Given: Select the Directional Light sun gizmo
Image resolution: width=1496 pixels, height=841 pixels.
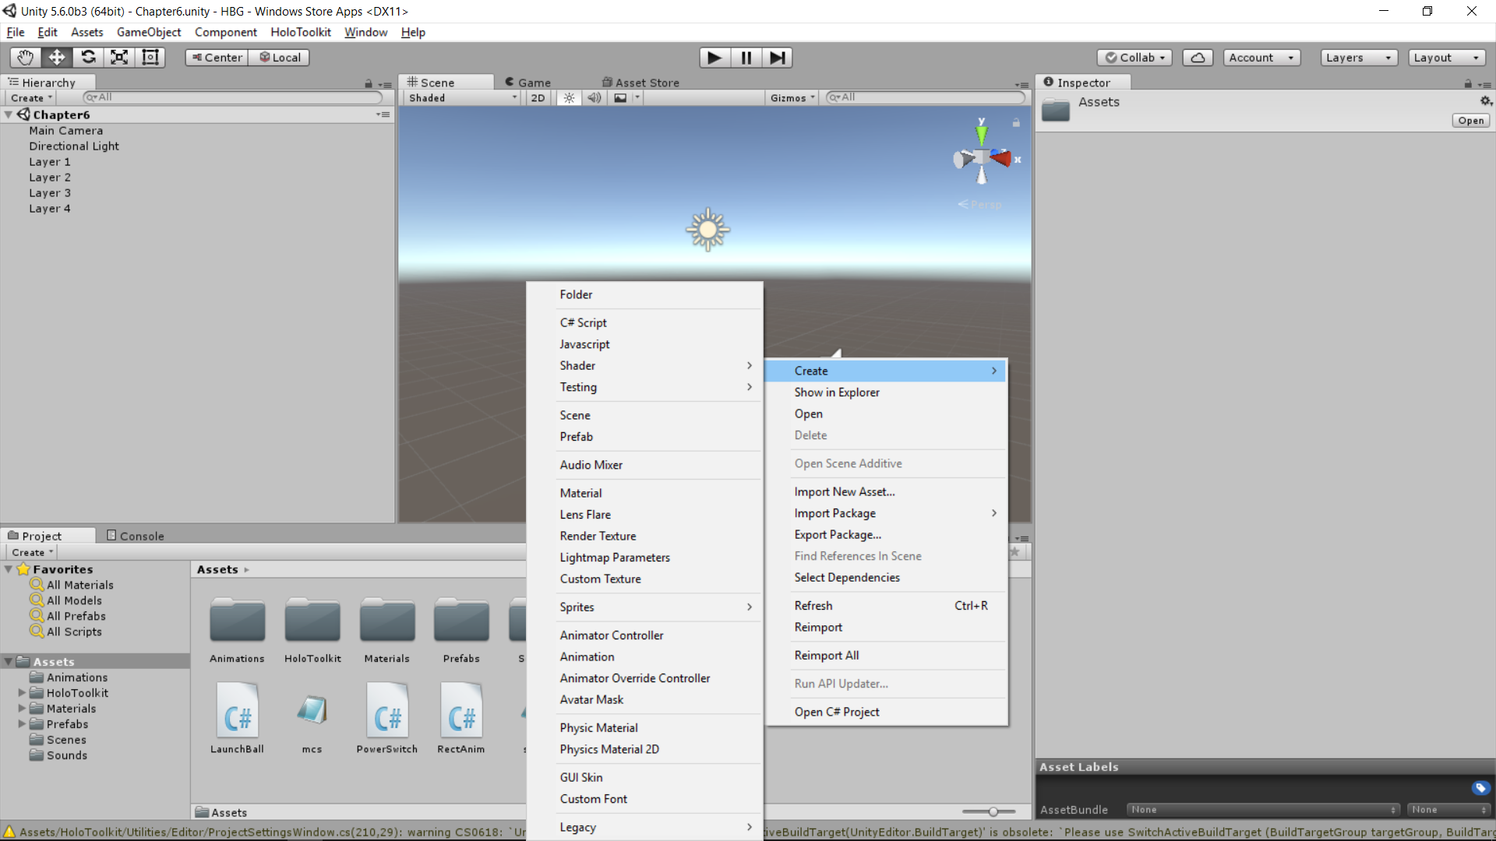Looking at the screenshot, I should (707, 230).
